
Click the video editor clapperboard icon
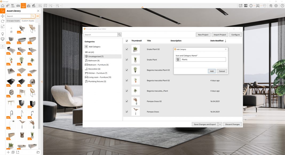click(34, 5)
